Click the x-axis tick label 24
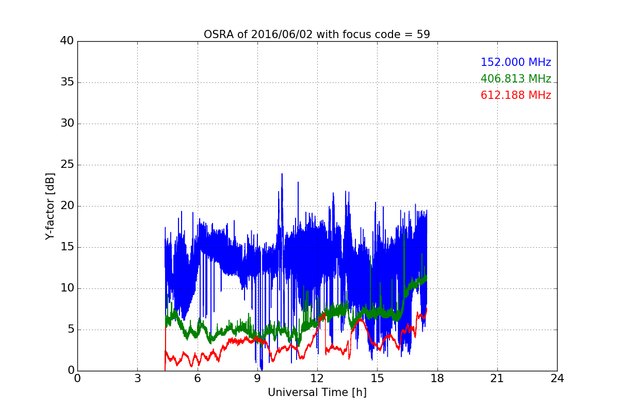The height and width of the screenshot is (412, 619). tap(557, 378)
